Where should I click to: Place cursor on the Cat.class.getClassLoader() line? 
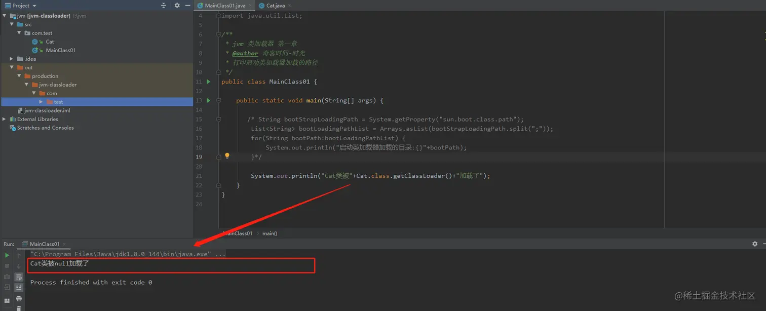pos(371,176)
